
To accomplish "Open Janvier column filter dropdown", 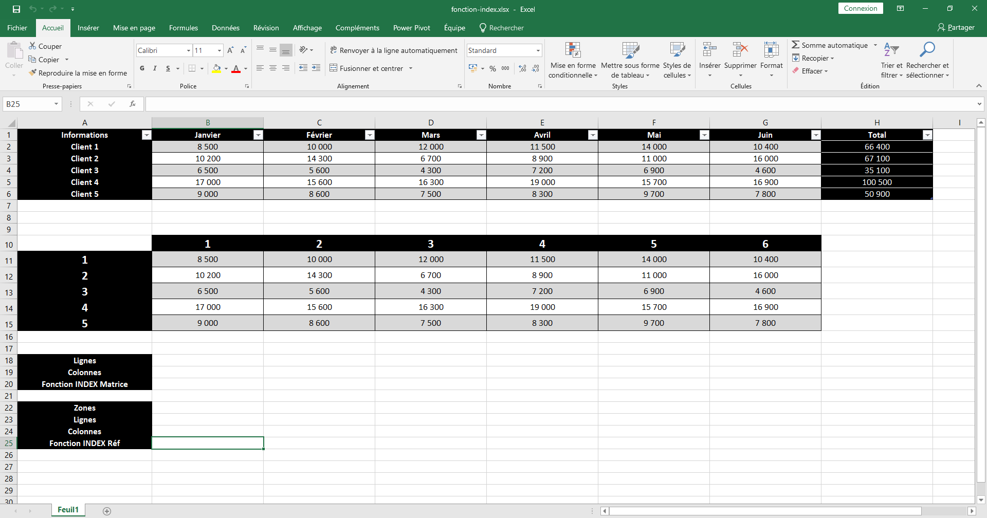I will (258, 135).
